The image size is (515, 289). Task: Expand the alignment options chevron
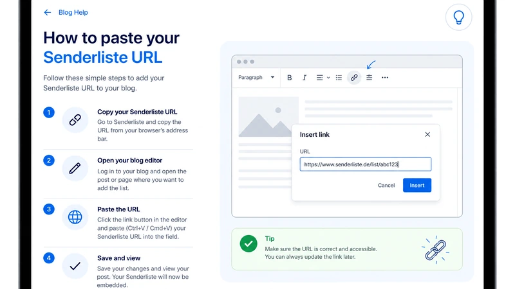pyautogui.click(x=328, y=78)
